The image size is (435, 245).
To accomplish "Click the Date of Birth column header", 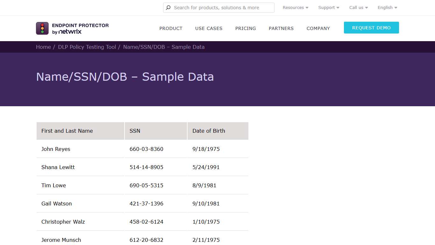I will pos(209,131).
